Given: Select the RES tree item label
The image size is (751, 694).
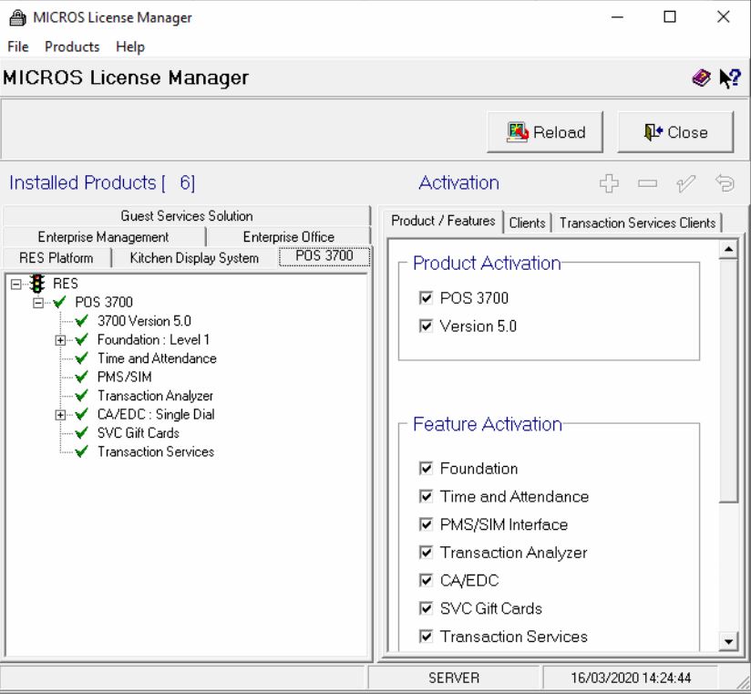Looking at the screenshot, I should point(66,284).
